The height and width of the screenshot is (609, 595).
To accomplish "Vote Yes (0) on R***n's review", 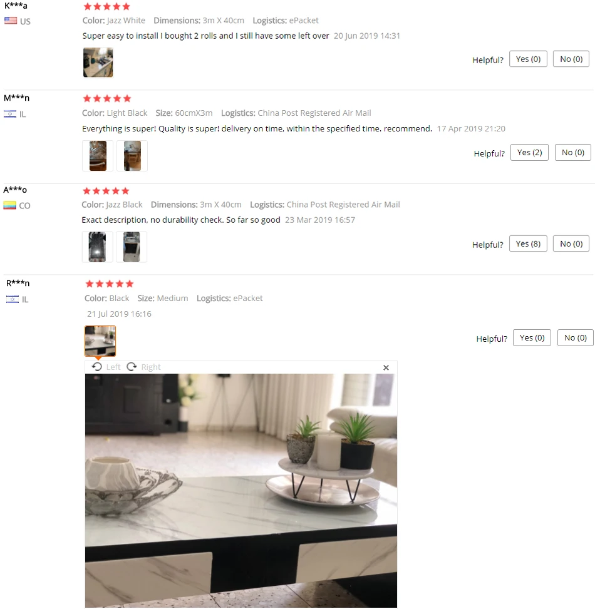I will (532, 337).
